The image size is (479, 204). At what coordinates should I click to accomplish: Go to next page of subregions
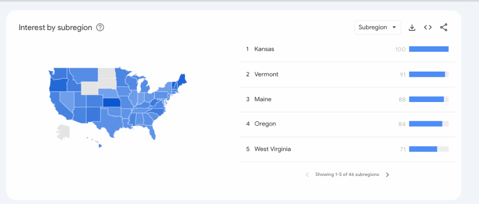tap(387, 175)
